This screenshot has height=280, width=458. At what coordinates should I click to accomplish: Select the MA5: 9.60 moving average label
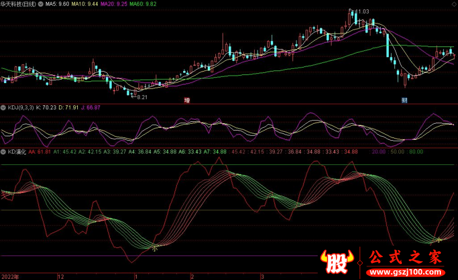pyautogui.click(x=57, y=3)
